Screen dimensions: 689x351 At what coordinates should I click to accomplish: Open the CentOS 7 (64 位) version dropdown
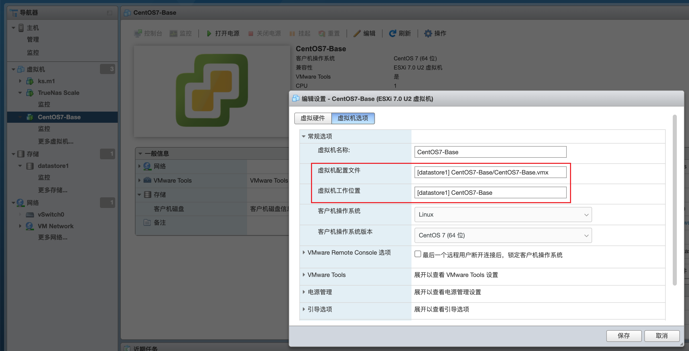(503, 236)
